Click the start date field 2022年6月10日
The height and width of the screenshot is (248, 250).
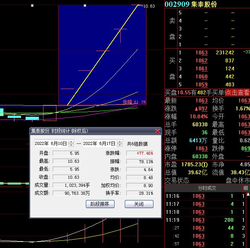point(51,143)
